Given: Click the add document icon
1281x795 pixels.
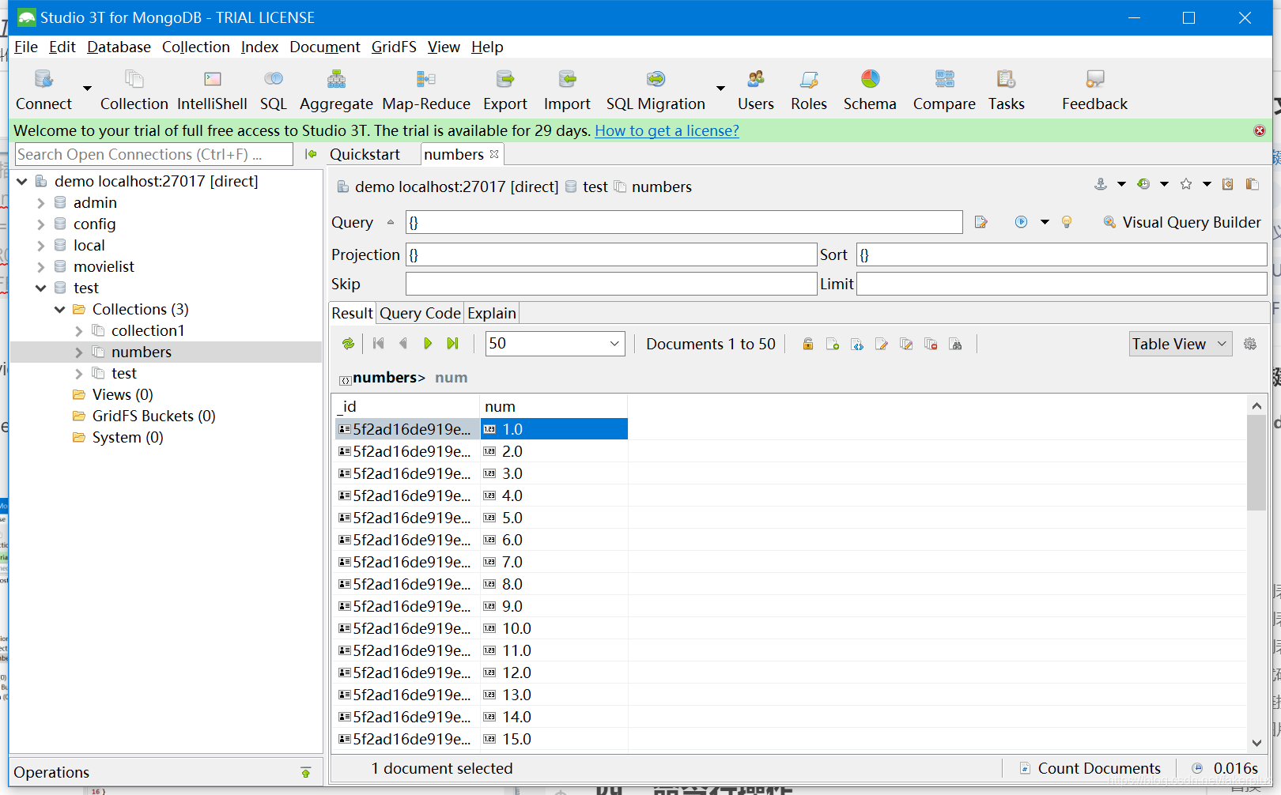Looking at the screenshot, I should click(x=832, y=344).
